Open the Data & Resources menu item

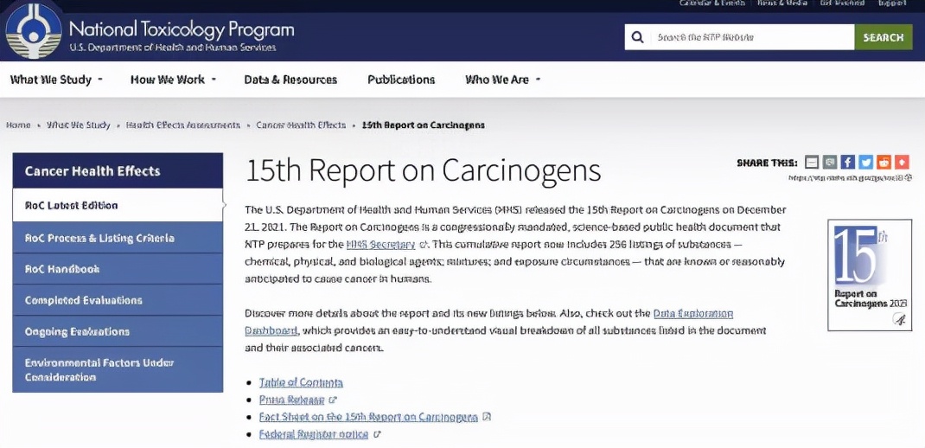tap(290, 80)
